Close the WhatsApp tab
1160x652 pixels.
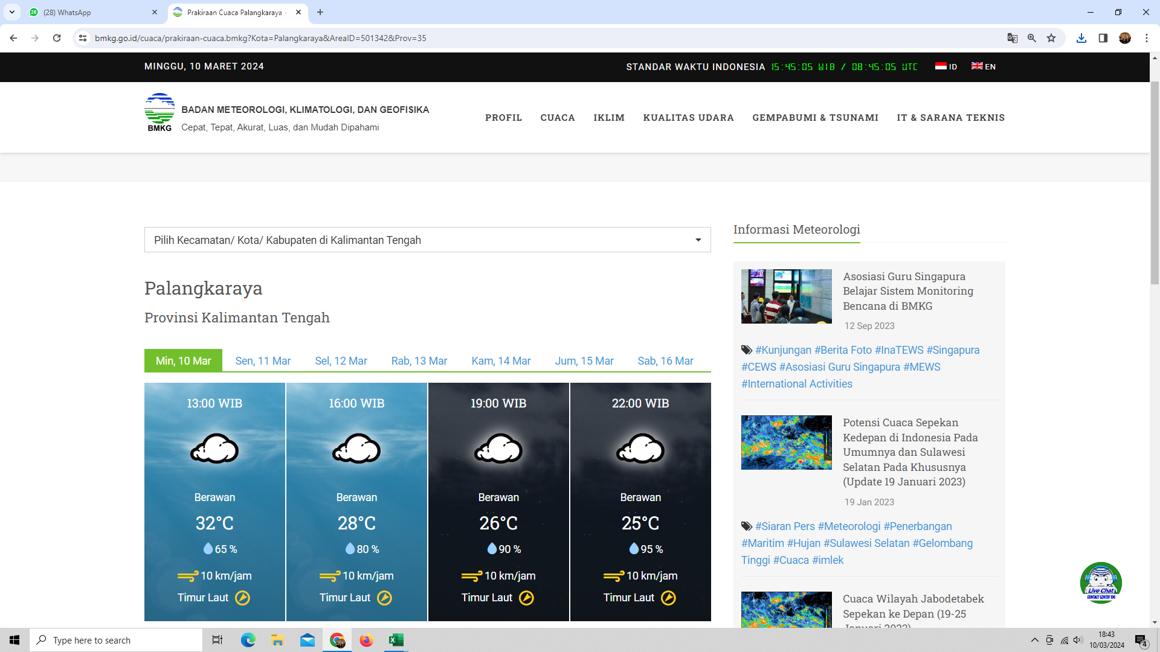click(155, 12)
